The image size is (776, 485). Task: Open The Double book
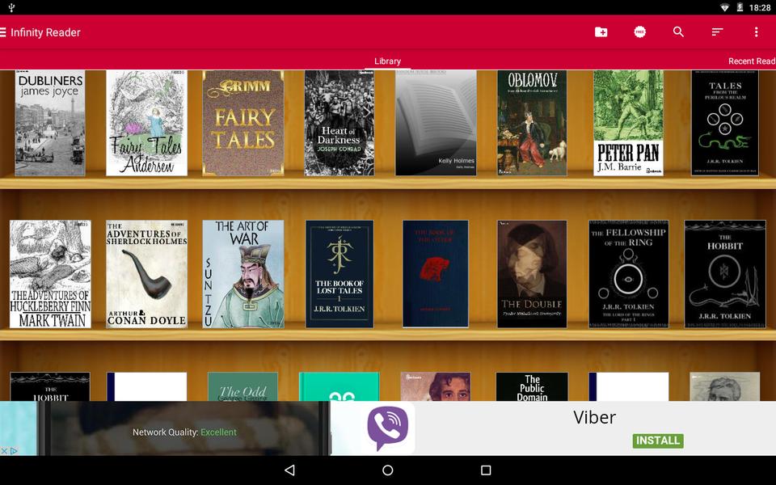[x=532, y=274]
